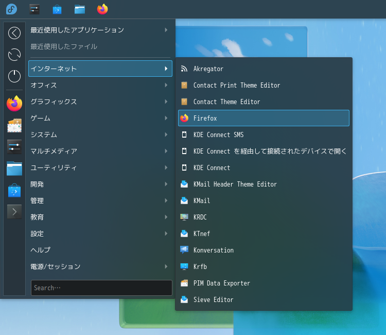This screenshot has height=335, width=386.
Task: Click the Akregator RSS feed icon
Action: coord(184,69)
